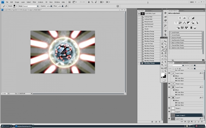Open the File menu

click(x=7, y=2)
